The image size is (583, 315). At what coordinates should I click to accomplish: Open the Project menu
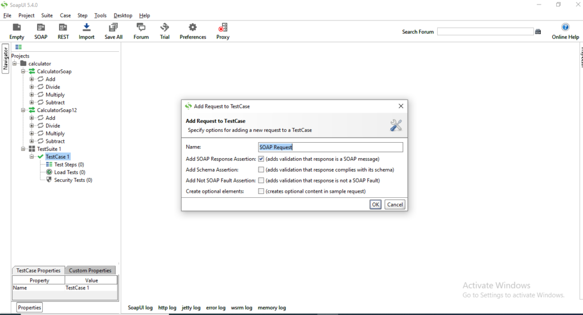(26, 15)
